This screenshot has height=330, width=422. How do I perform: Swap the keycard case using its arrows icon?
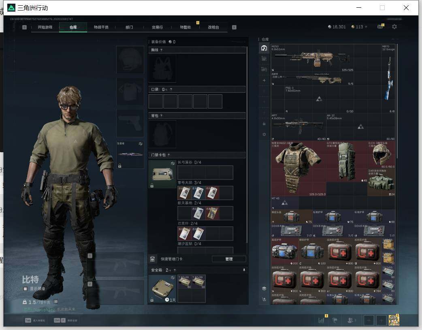tap(173, 163)
